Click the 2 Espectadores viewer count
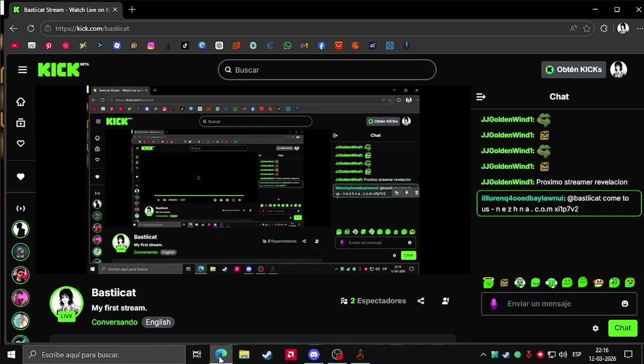 point(374,301)
